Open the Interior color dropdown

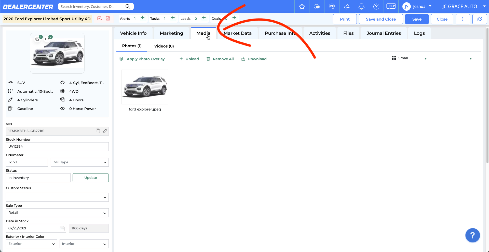(84, 244)
